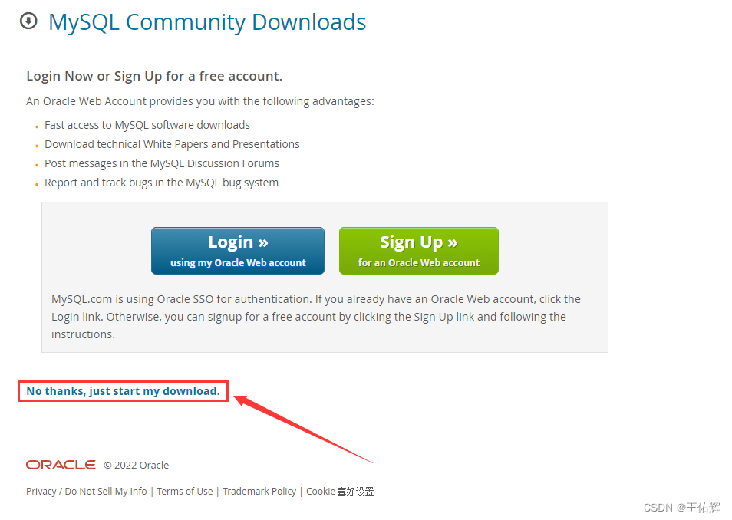Click the '© 2022 Oracle' copyright text
This screenshot has width=732, height=520.
(x=137, y=466)
